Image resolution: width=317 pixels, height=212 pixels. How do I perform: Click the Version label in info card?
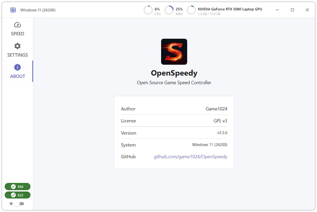[129, 133]
